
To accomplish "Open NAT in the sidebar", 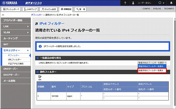I will [16, 44].
